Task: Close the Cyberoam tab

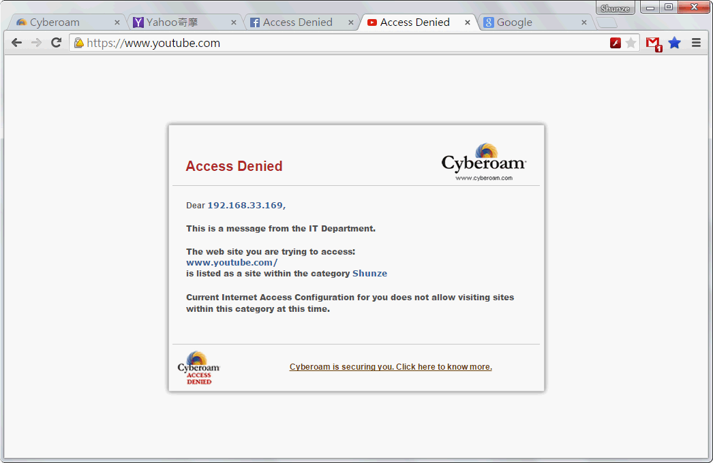Action: (x=117, y=22)
